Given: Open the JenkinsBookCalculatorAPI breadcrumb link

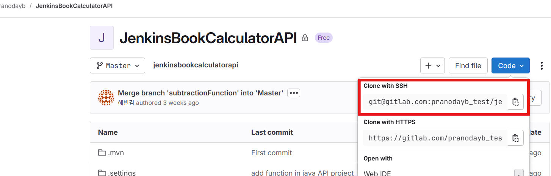Looking at the screenshot, I should 74,6.
